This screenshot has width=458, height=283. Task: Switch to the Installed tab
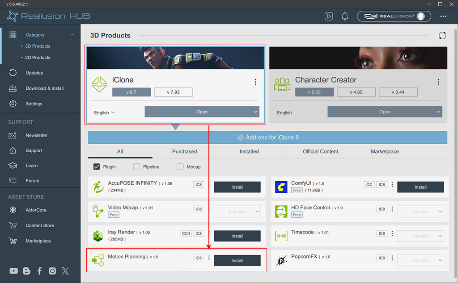point(249,152)
